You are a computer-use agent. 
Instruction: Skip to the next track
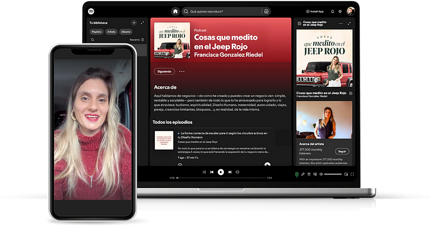(x=230, y=172)
